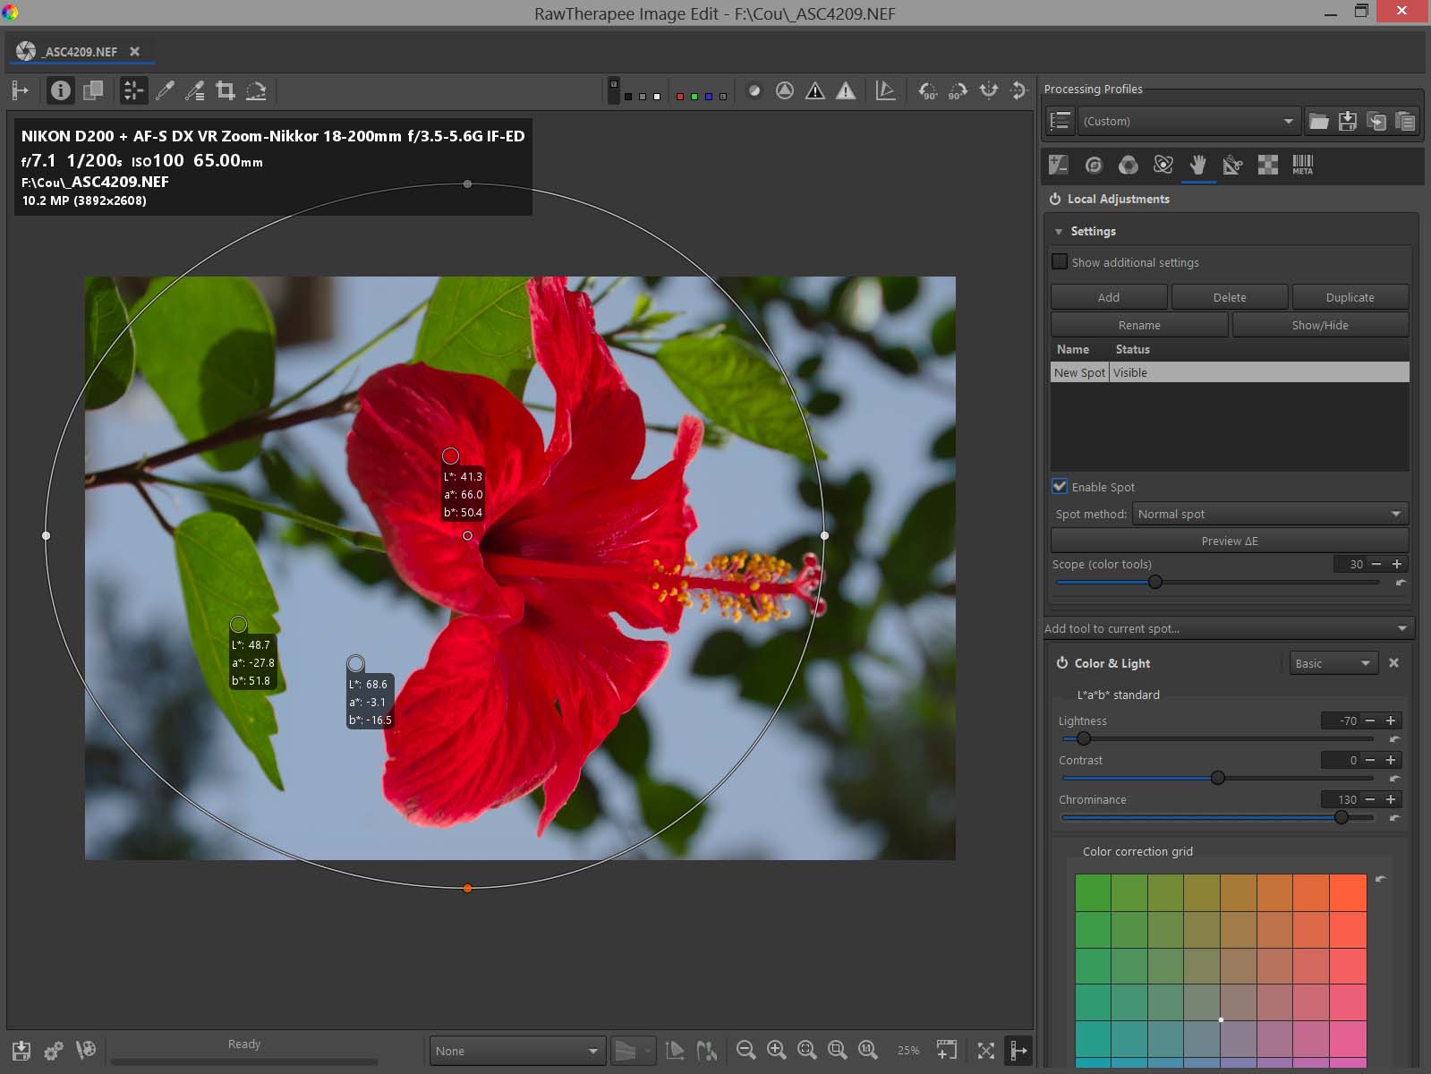
Task: Click the Chrominance slider handle
Action: (x=1341, y=817)
